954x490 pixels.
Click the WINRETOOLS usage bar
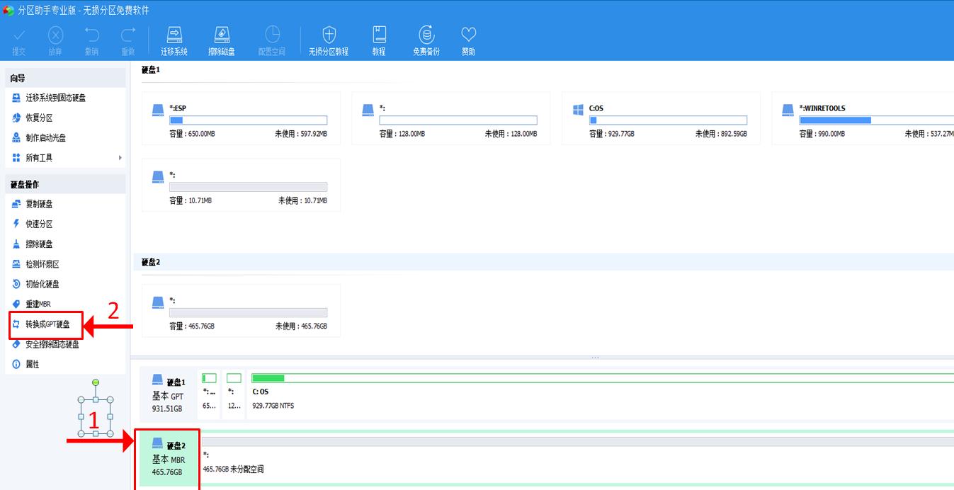click(876, 120)
